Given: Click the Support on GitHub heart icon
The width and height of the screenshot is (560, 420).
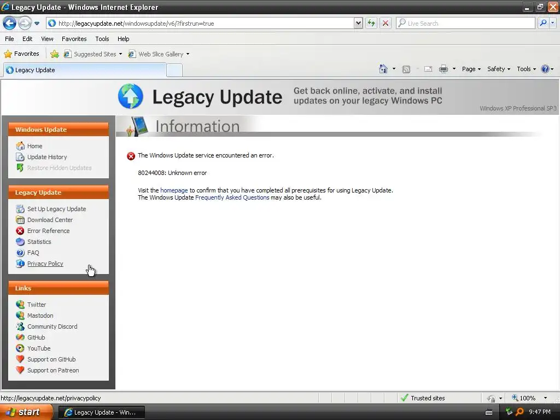Looking at the screenshot, I should click(20, 359).
